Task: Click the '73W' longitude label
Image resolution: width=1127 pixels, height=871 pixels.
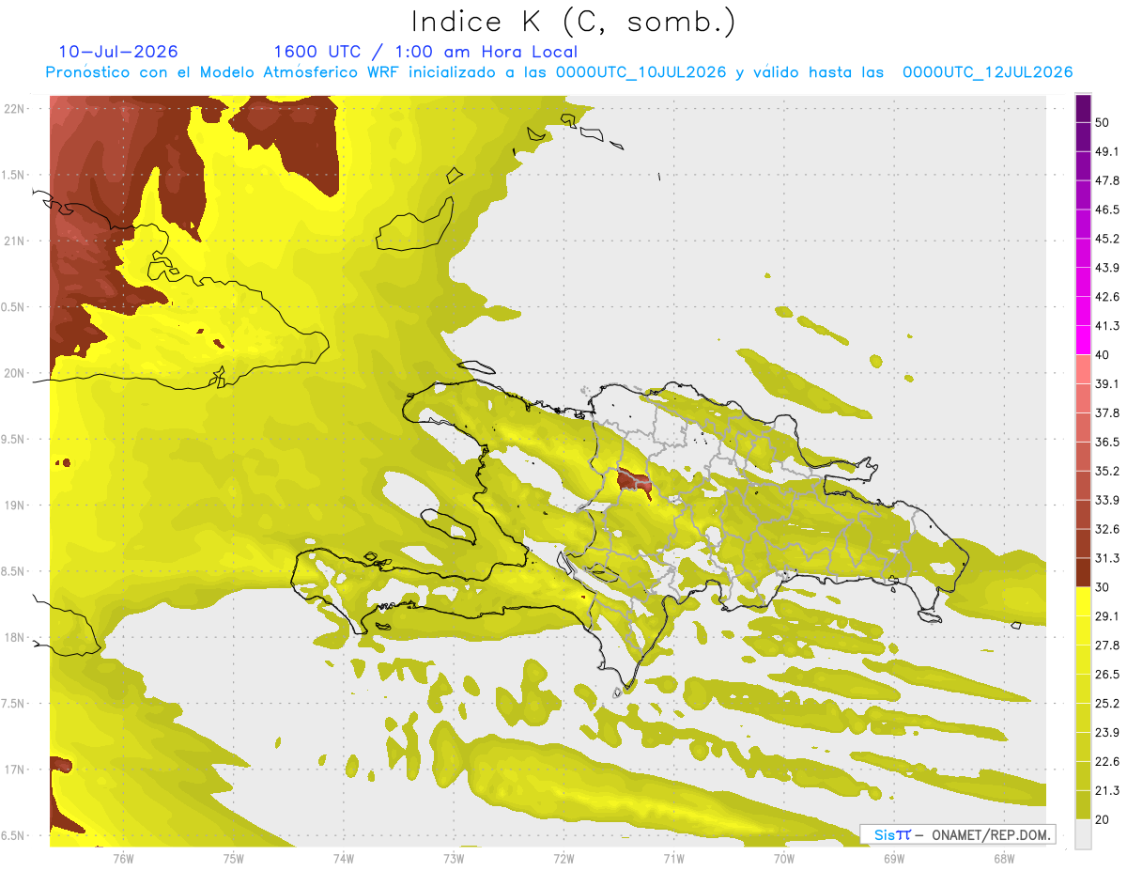Action: (x=454, y=858)
